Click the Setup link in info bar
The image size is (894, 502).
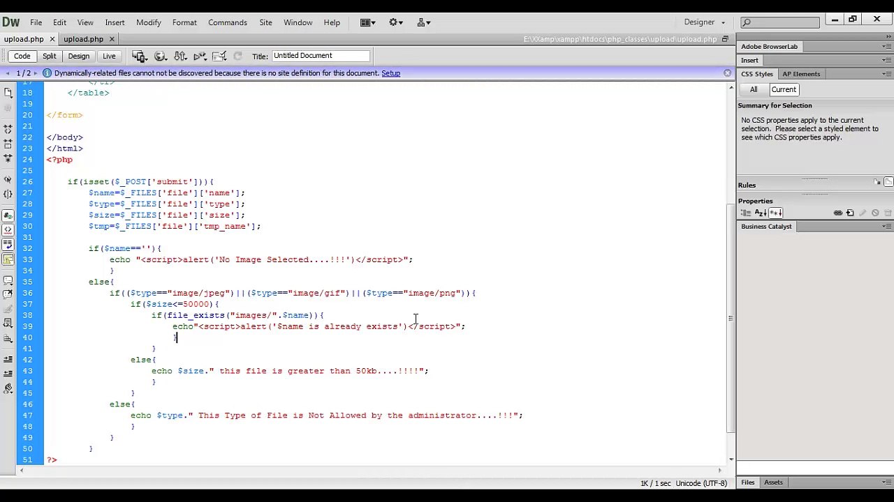(390, 73)
